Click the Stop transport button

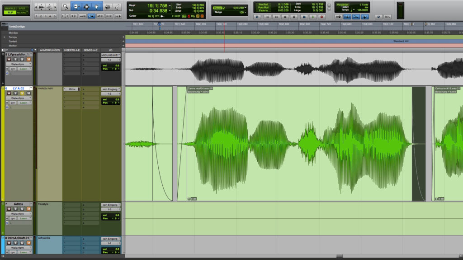(x=304, y=17)
